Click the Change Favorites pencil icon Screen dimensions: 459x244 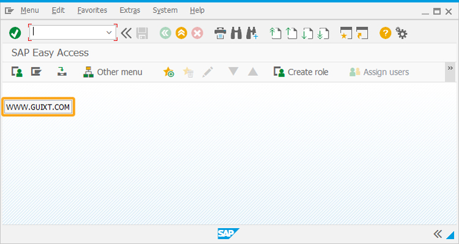tap(207, 72)
